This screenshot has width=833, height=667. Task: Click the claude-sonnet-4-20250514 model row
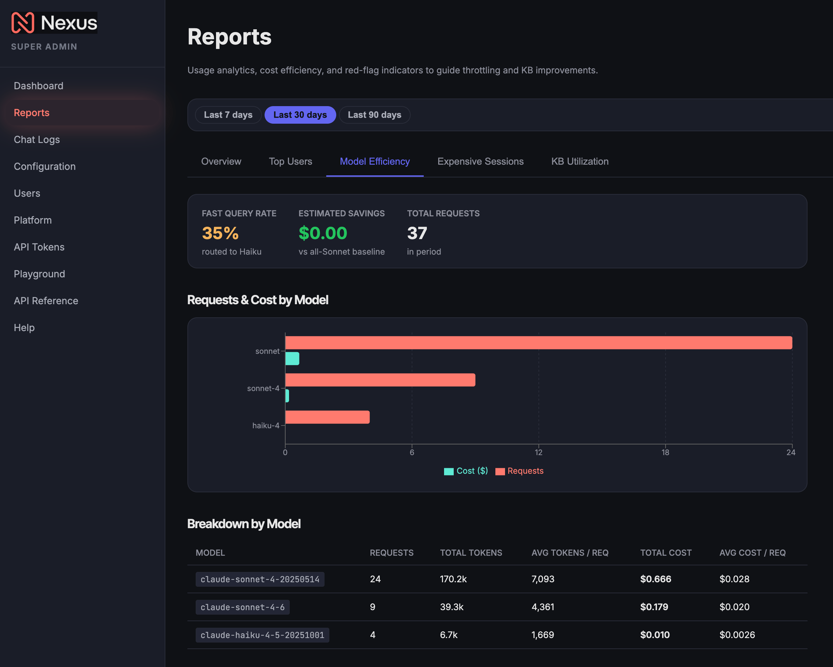pyautogui.click(x=497, y=579)
